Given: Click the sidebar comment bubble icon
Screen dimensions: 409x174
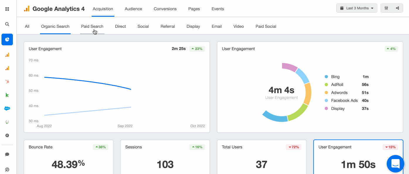Looking at the screenshot, I should [x=7, y=154].
